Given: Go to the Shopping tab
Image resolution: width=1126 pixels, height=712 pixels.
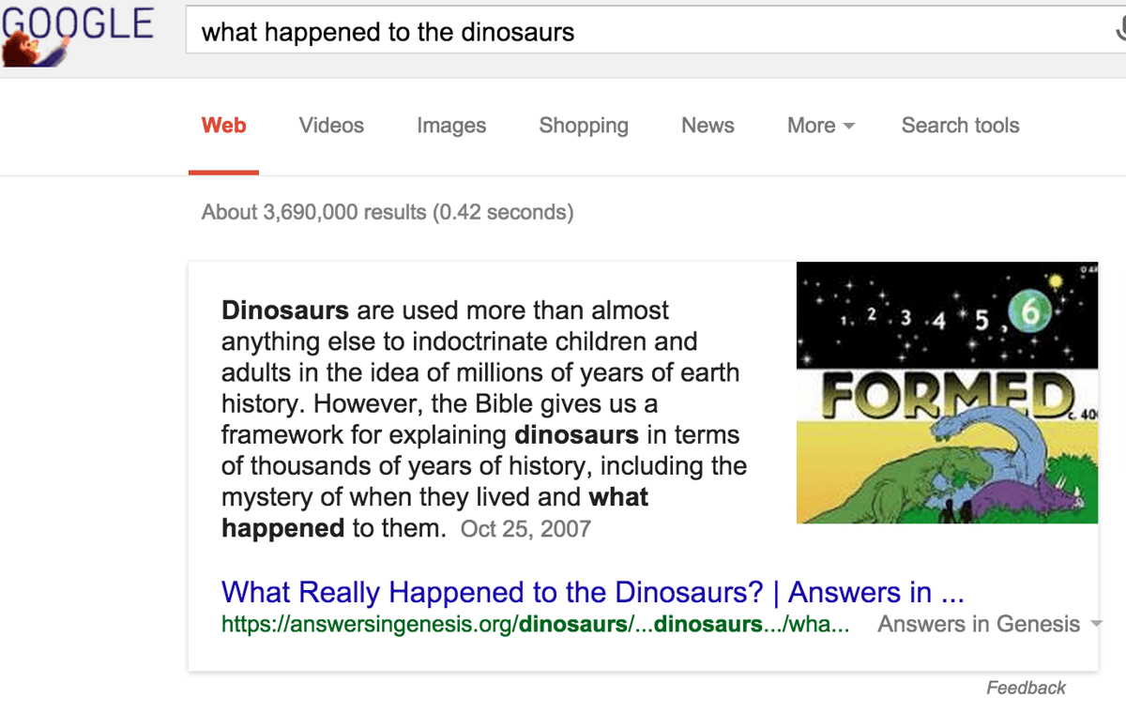Looking at the screenshot, I should [x=584, y=126].
